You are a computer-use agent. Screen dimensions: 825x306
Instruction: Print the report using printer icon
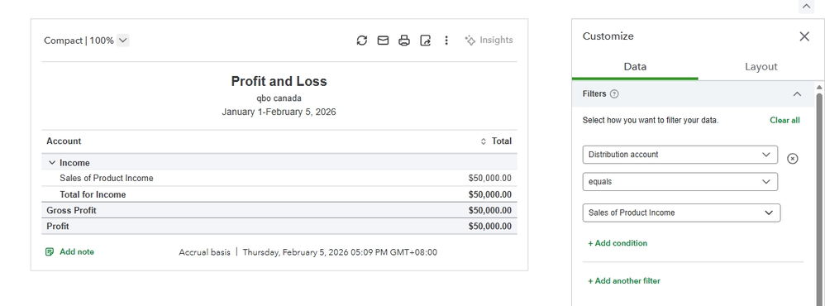[x=404, y=41]
